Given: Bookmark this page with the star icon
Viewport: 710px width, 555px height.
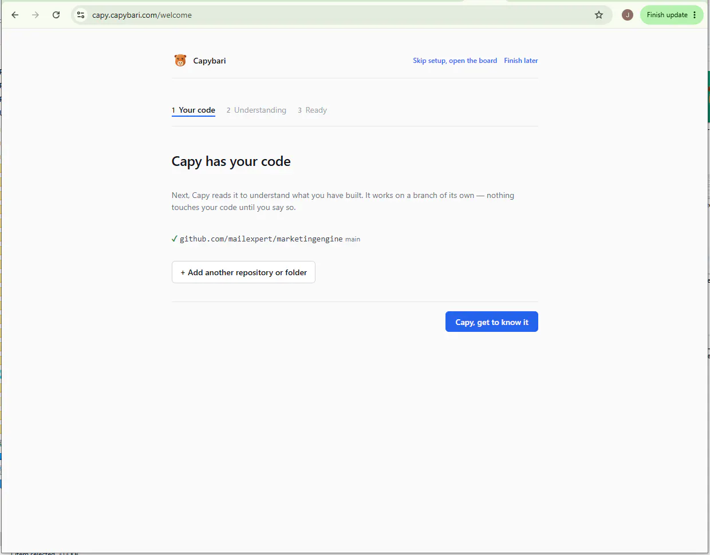Looking at the screenshot, I should [x=599, y=15].
